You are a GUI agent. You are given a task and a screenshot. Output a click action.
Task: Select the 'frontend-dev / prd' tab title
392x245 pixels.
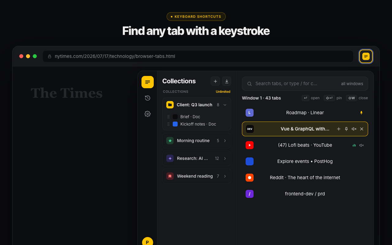pos(305,194)
